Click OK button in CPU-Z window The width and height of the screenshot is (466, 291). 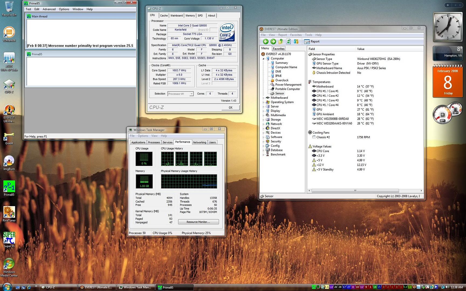click(x=231, y=108)
